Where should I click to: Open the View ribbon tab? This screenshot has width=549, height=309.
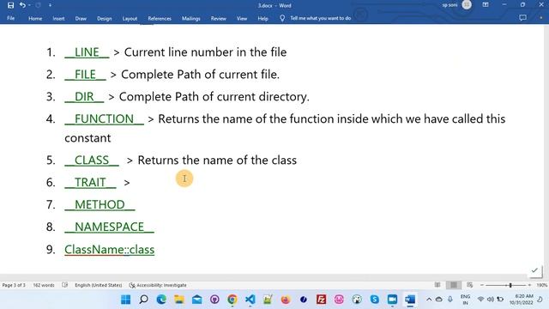coord(242,18)
